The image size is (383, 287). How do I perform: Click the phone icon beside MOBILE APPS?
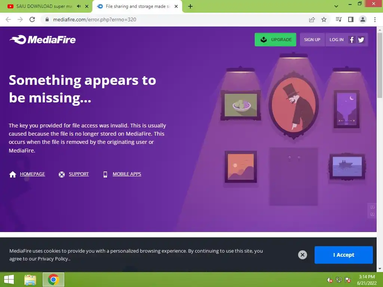[105, 174]
